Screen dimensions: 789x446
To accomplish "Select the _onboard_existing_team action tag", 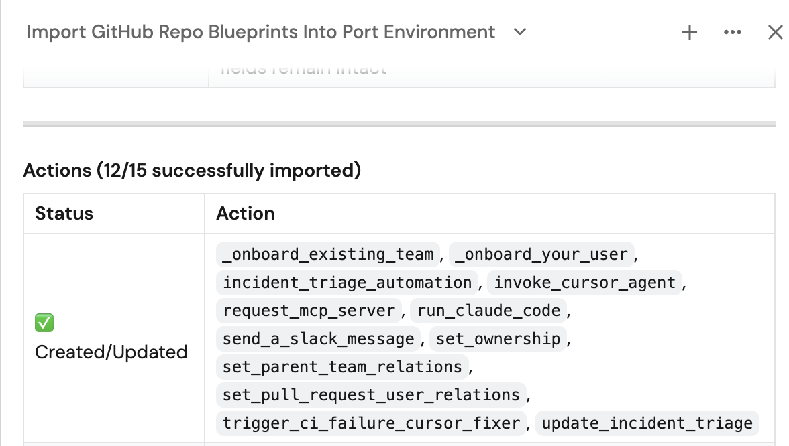I will 328,254.
